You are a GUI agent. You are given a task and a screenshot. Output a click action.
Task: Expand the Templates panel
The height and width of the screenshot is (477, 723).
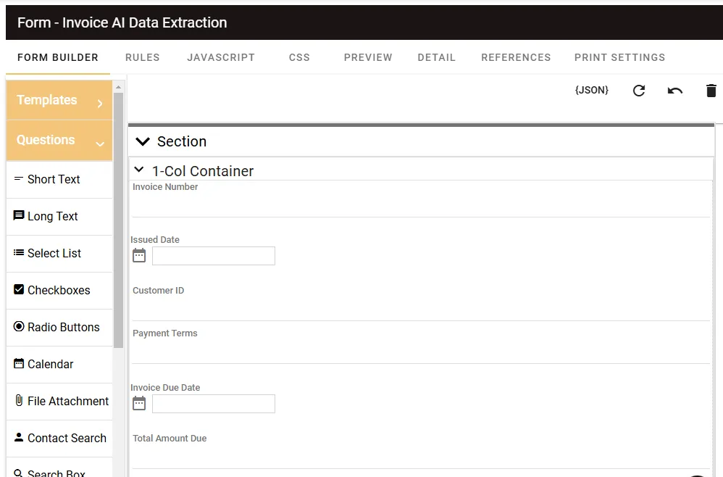[x=59, y=101]
